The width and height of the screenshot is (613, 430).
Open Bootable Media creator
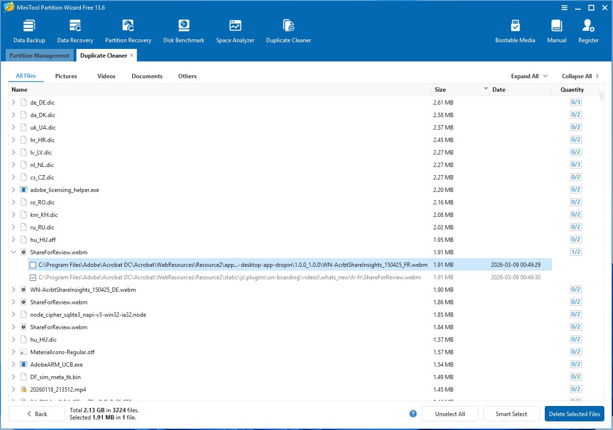pos(515,29)
